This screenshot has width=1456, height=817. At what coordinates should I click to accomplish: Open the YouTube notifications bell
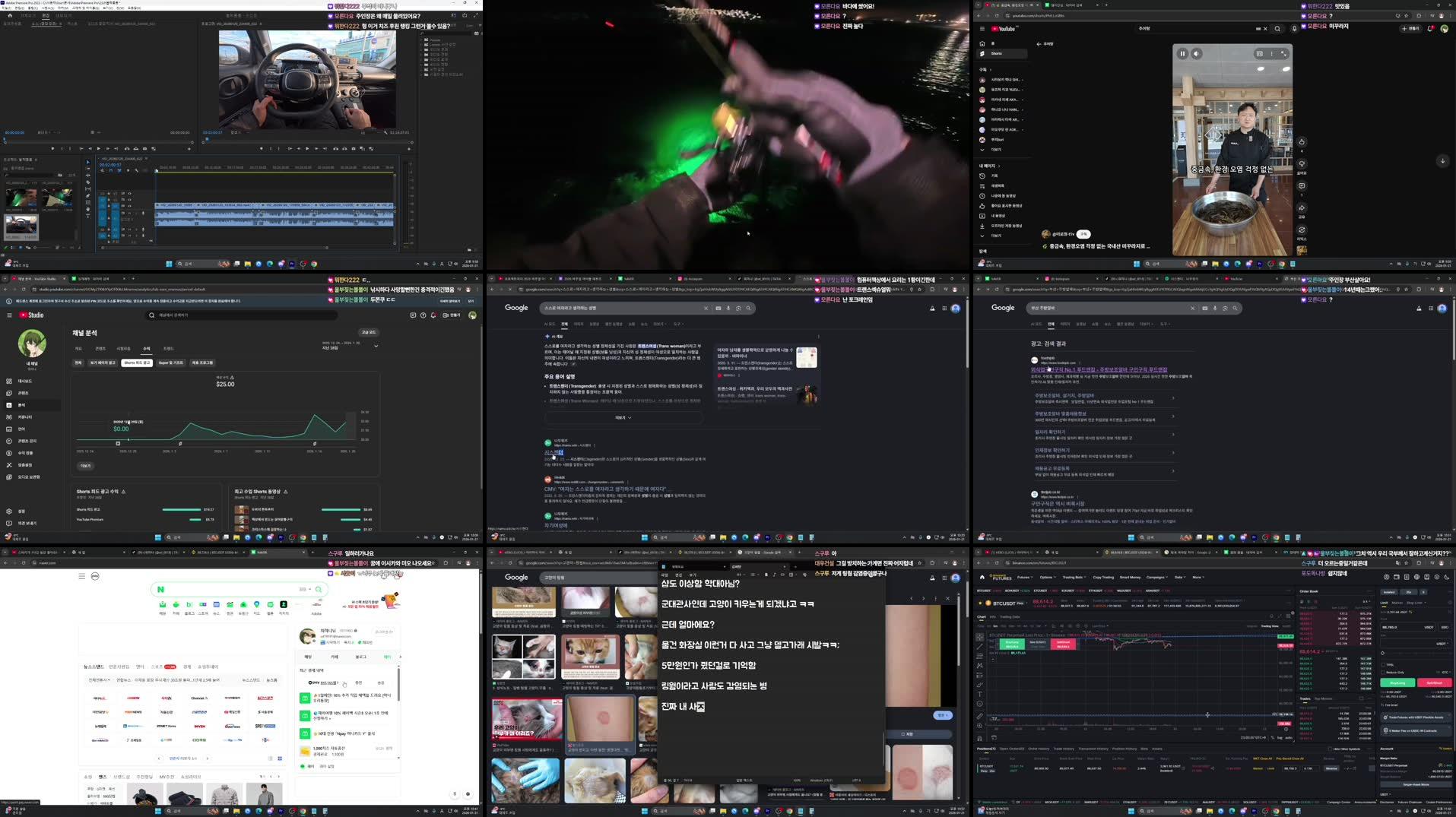pyautogui.click(x=1430, y=28)
